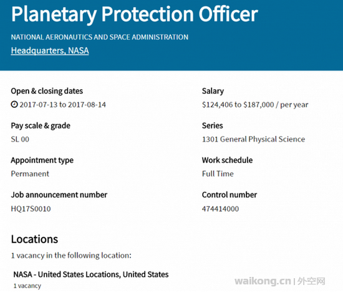Click the 1 vacancy label under location
Image resolution: width=343 pixels, height=295 pixels.
point(27,286)
